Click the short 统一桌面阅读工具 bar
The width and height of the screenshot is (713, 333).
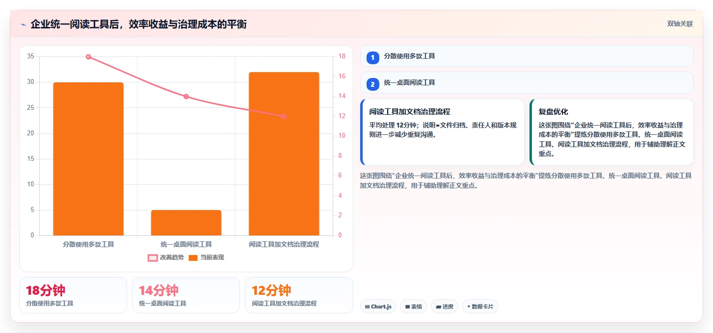click(x=186, y=223)
